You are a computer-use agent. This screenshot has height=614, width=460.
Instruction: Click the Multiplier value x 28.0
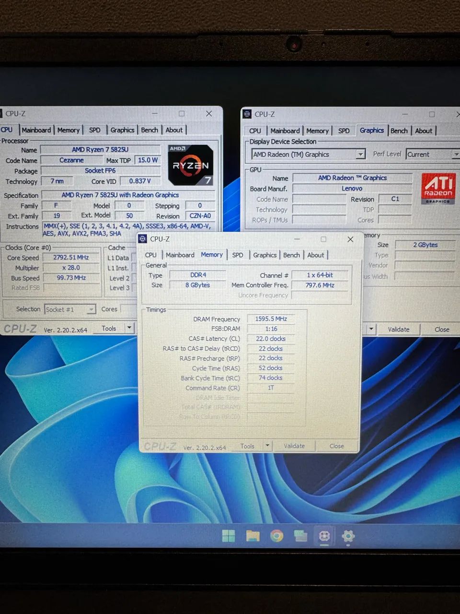coord(71,268)
